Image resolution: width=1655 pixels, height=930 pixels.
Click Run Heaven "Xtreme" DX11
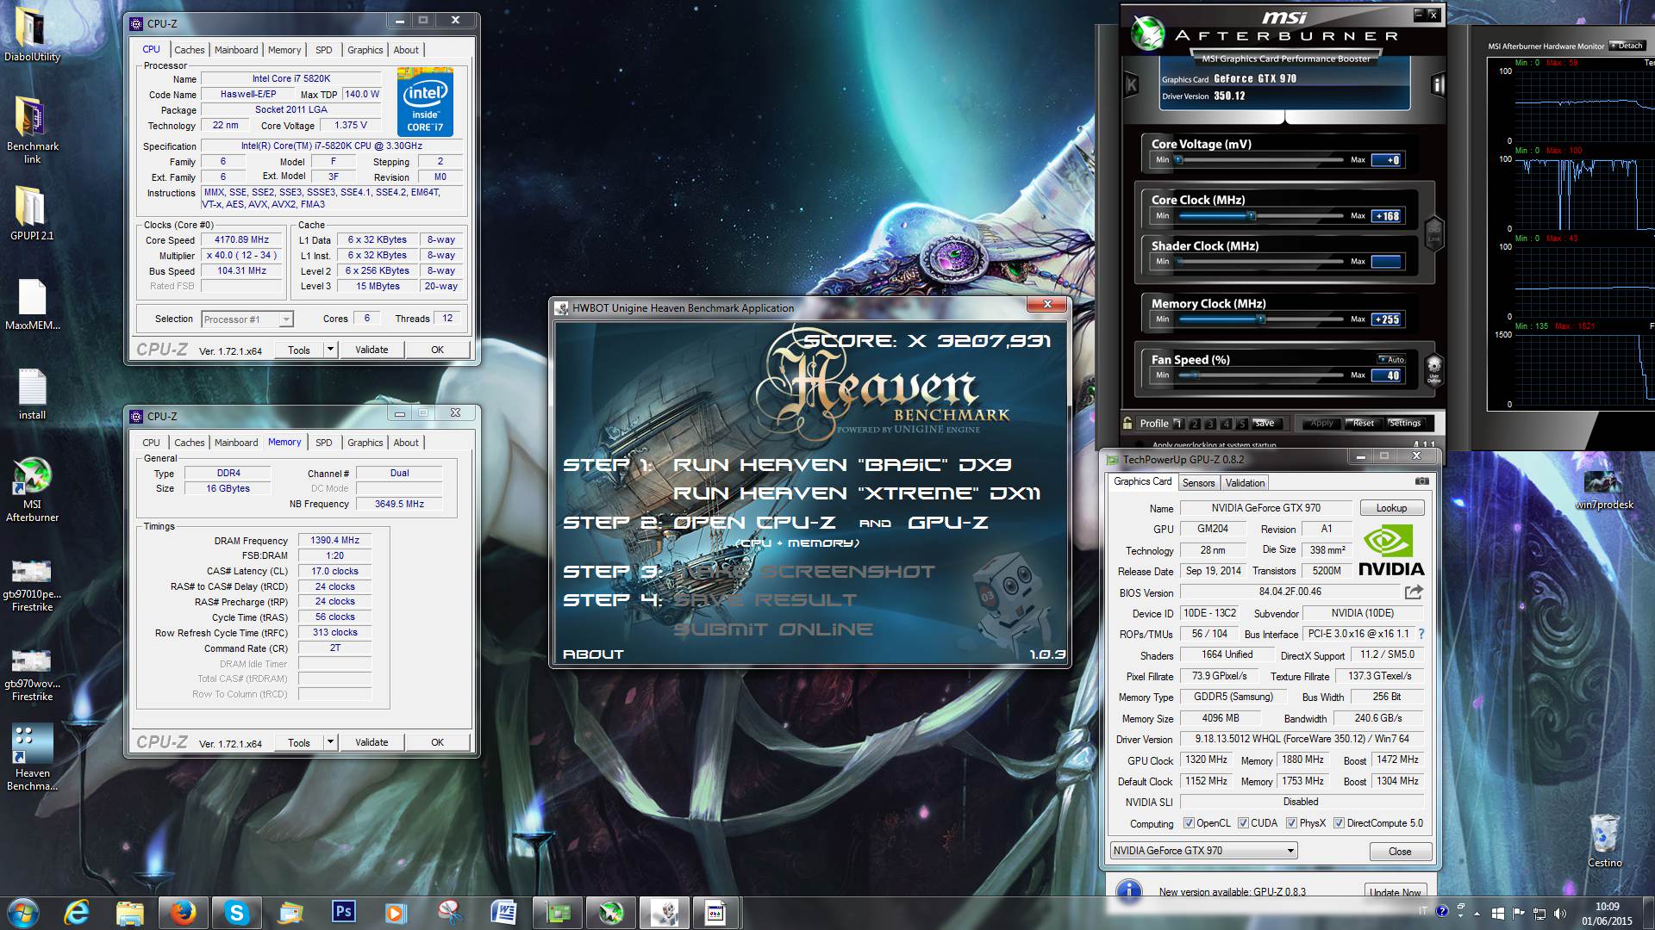pos(856,493)
